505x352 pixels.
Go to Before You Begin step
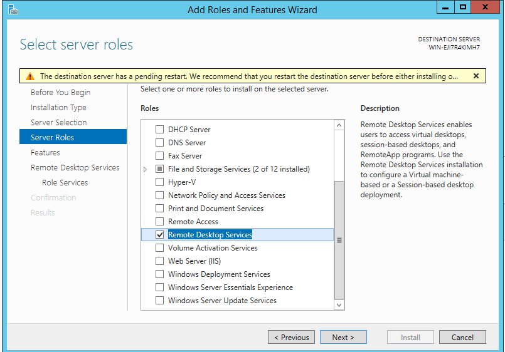click(61, 93)
